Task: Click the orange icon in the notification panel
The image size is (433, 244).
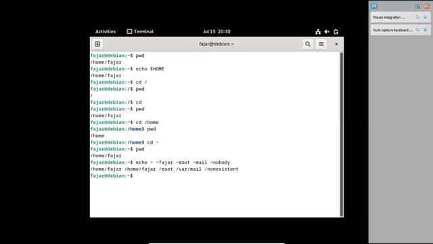Action: coord(427,6)
